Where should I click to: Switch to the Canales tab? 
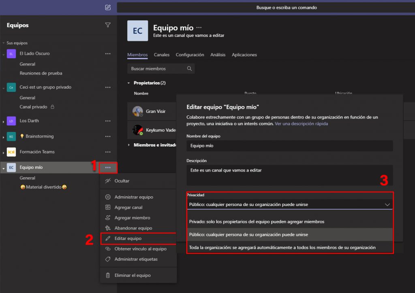[162, 55]
